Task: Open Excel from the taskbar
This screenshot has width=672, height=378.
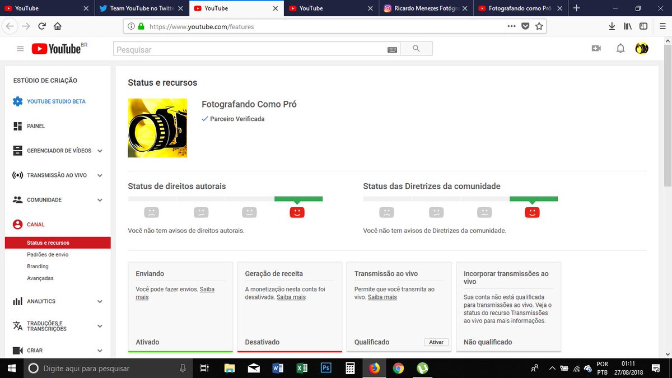Action: pos(302,368)
